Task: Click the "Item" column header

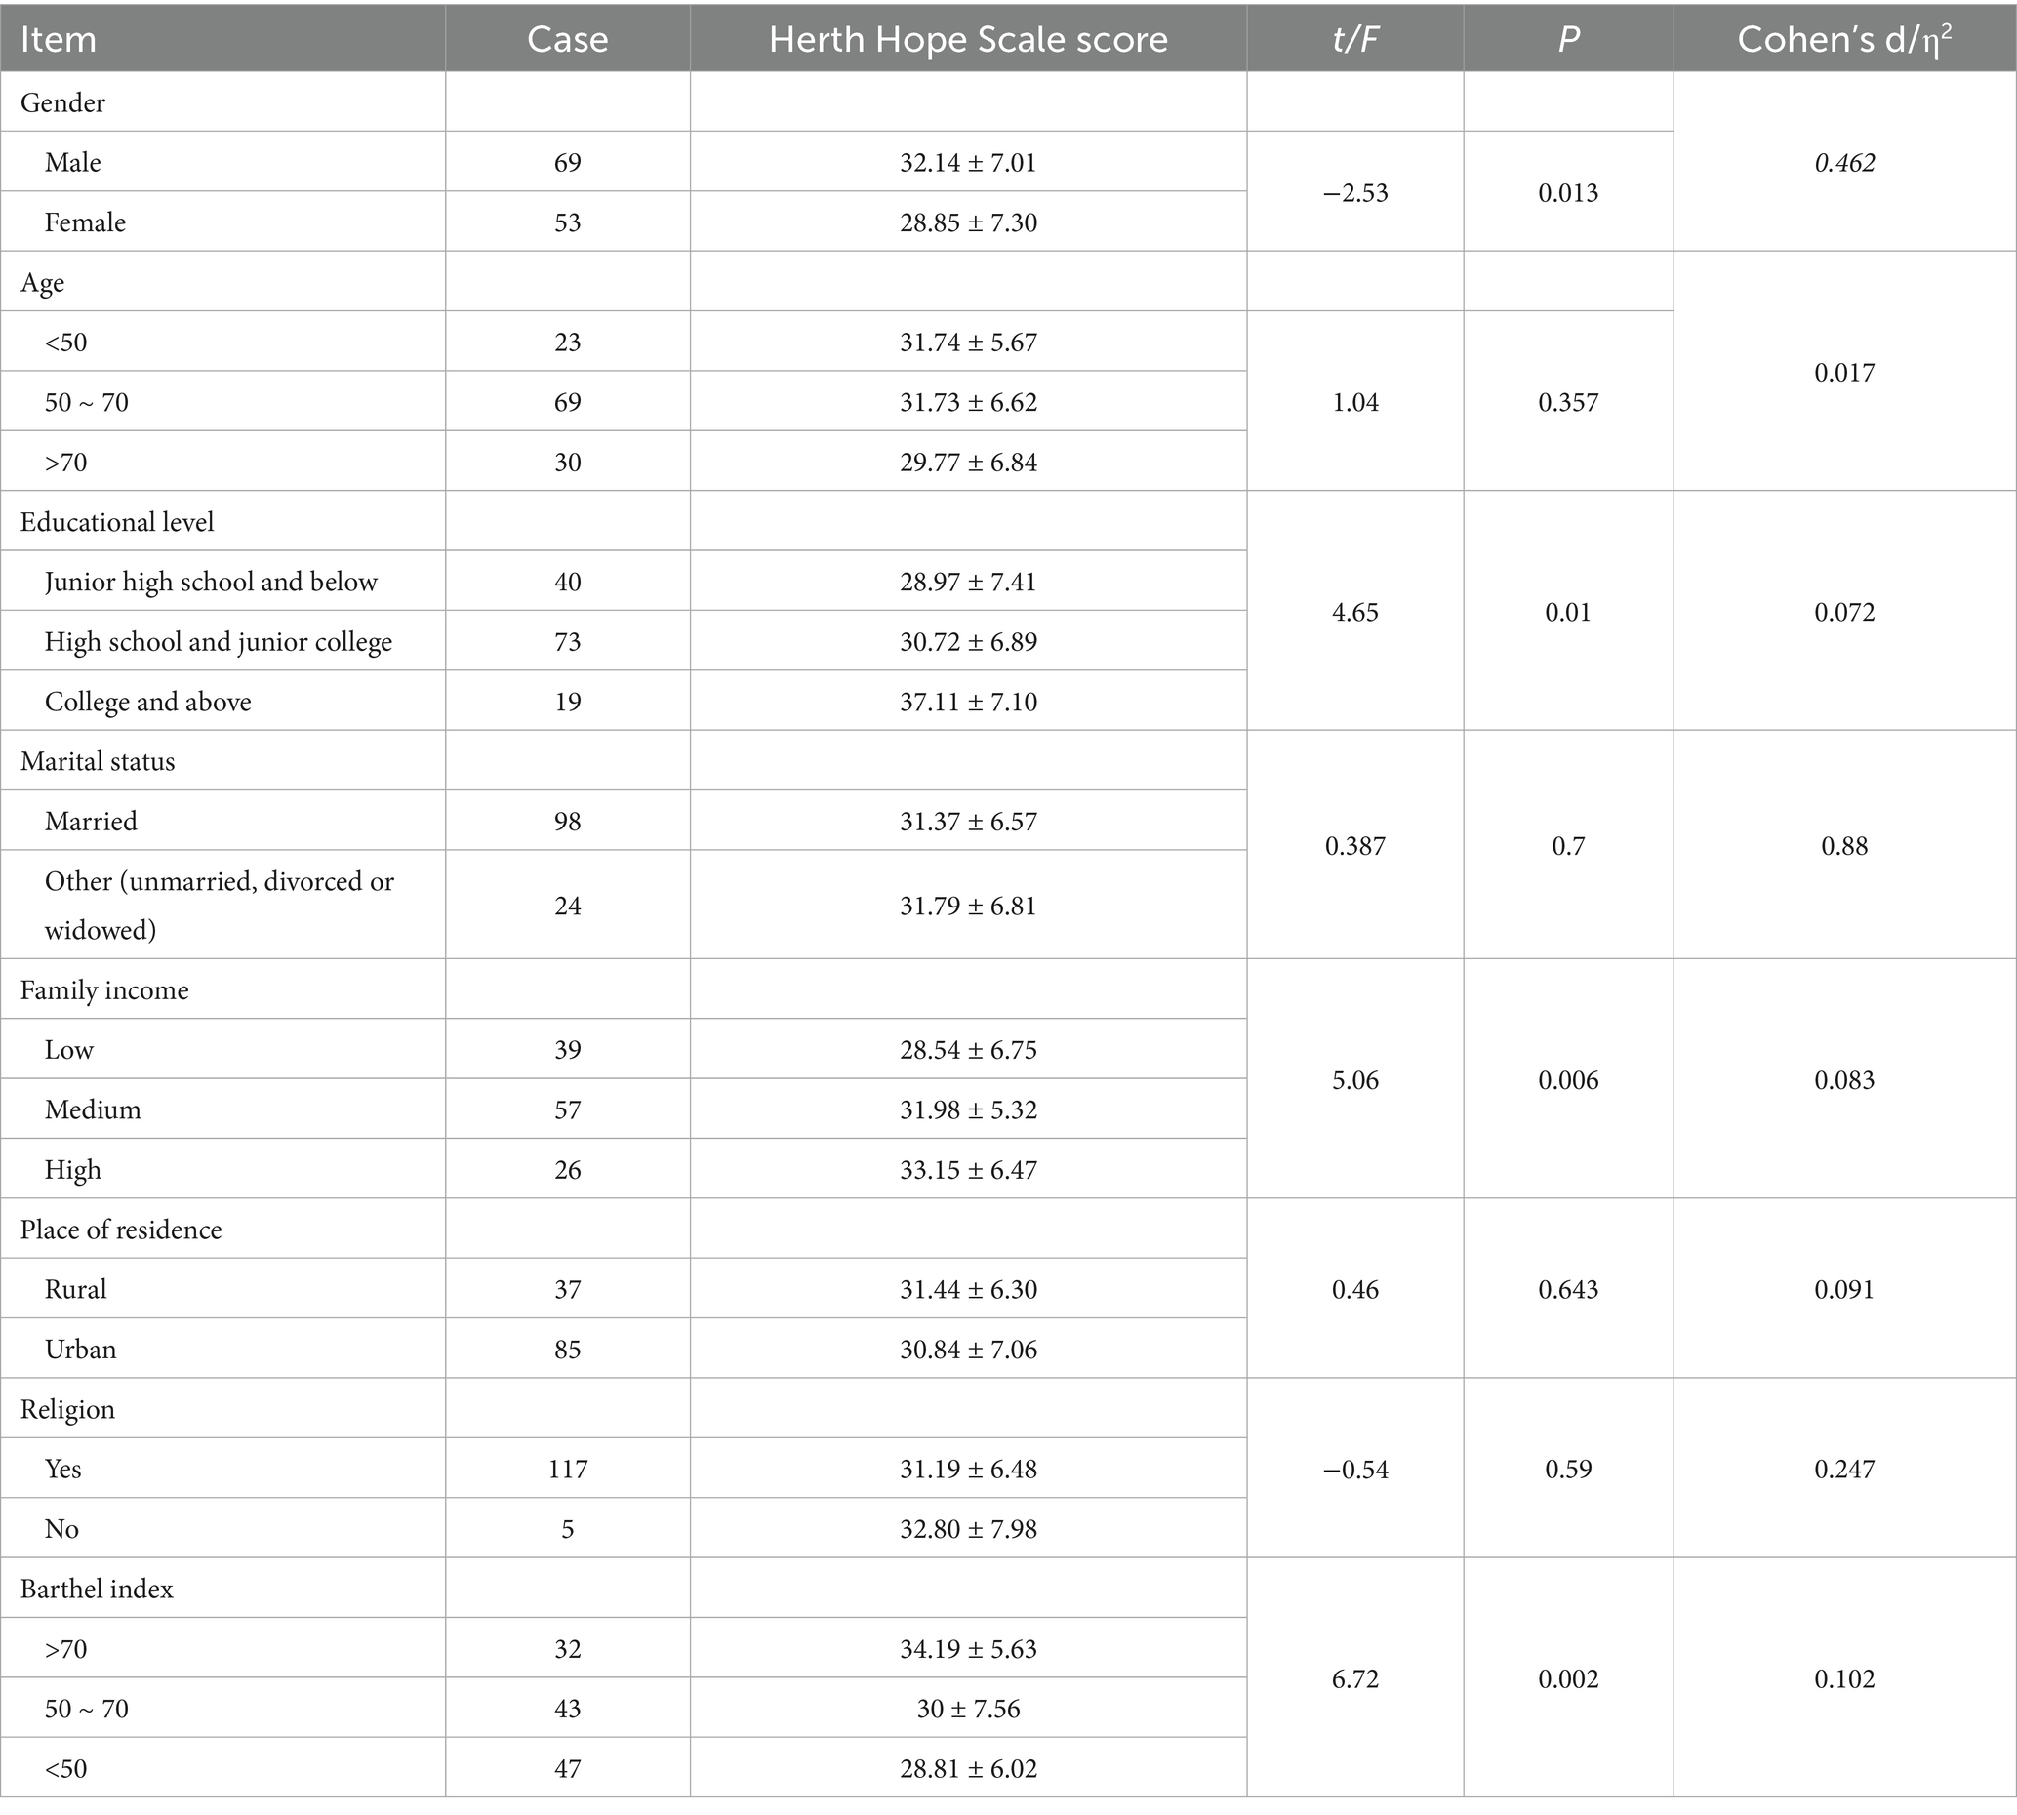Action: [x=59, y=39]
